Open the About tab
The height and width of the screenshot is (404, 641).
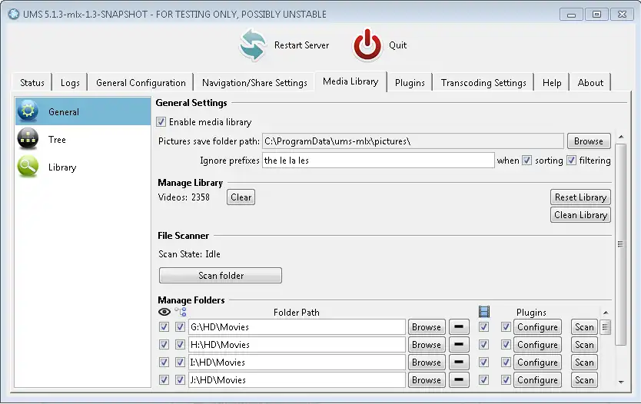tap(590, 82)
